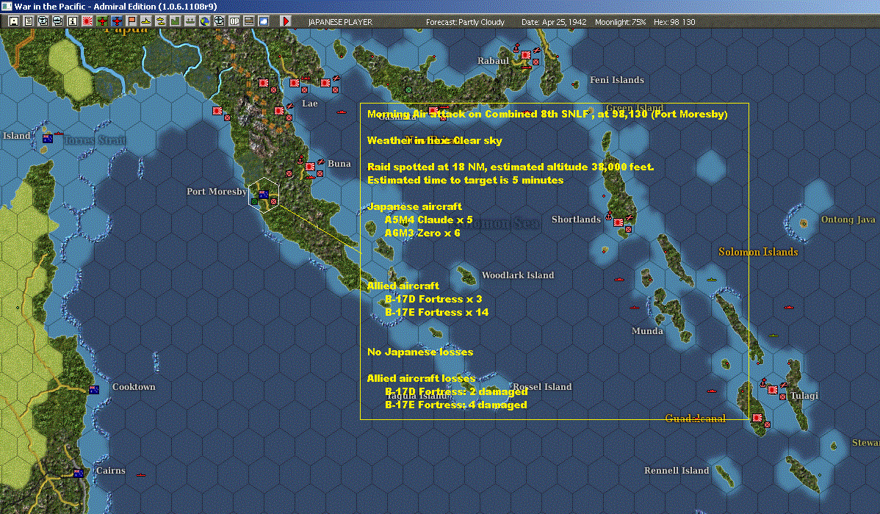The image size is (880, 514).
Task: Click the green land-shape toolbar icon
Action: (x=175, y=21)
